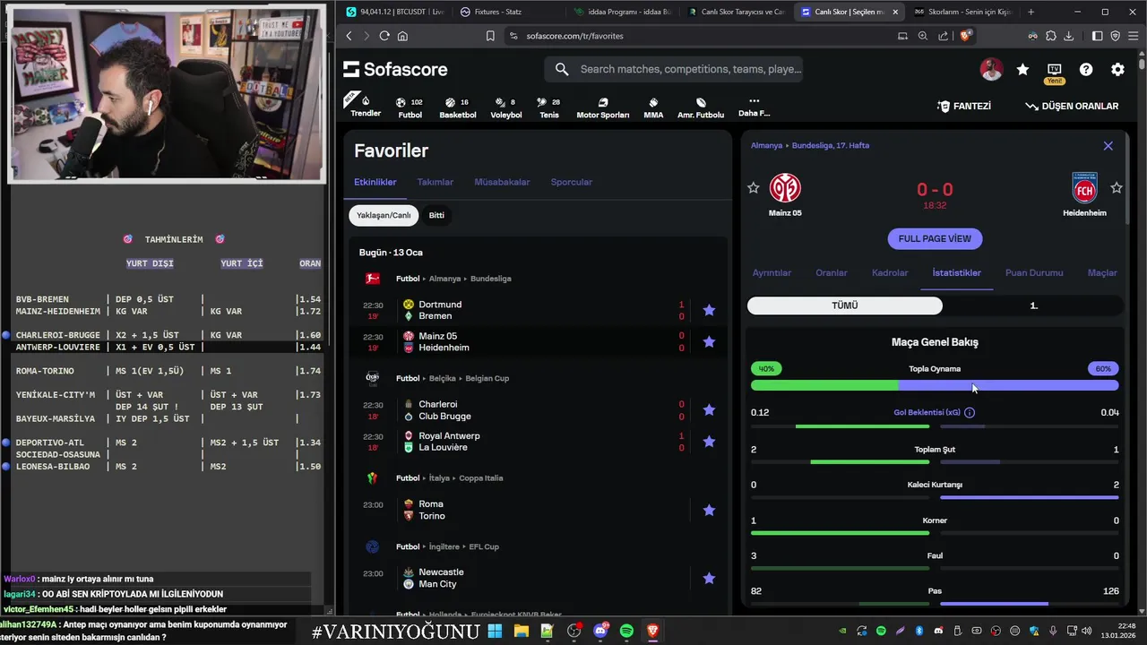Open the Belgian Cup league header
Screen dimensions: 1147x645
(453, 378)
